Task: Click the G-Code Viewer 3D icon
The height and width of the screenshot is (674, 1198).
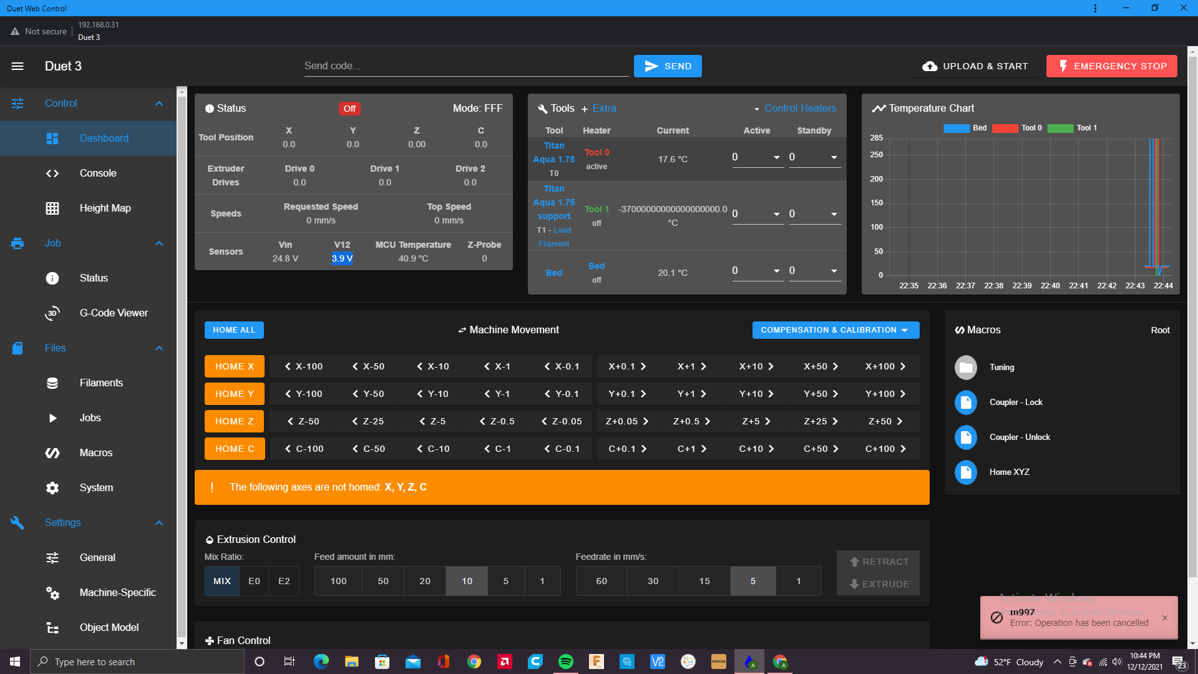Action: point(52,313)
